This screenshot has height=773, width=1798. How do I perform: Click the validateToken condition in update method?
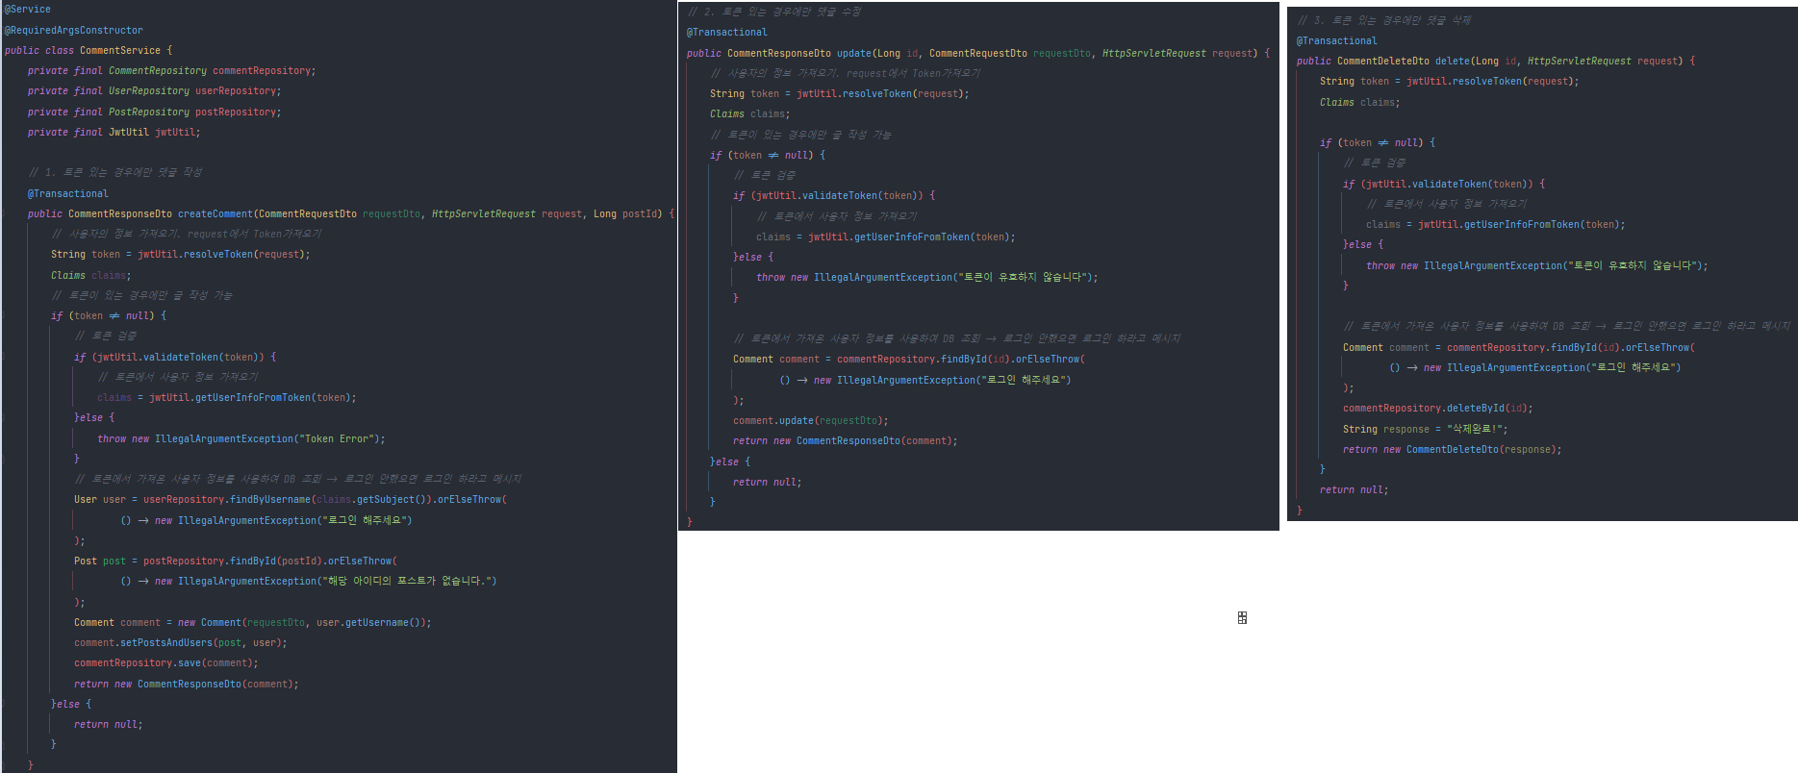point(834,195)
